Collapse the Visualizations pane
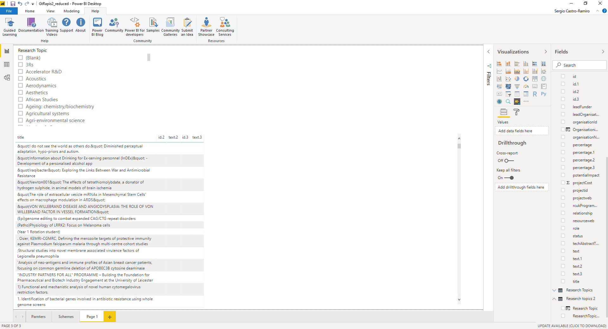Screen dimensions: 608x329 click(x=546, y=52)
